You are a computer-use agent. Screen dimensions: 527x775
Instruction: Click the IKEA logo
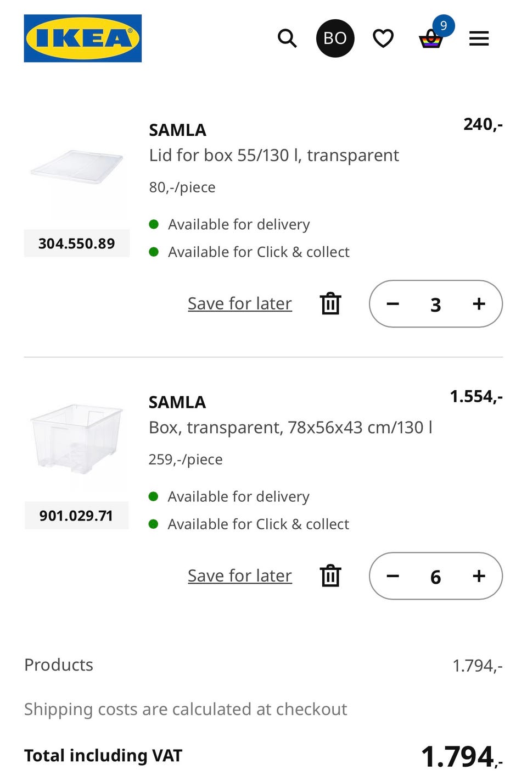pyautogui.click(x=83, y=38)
